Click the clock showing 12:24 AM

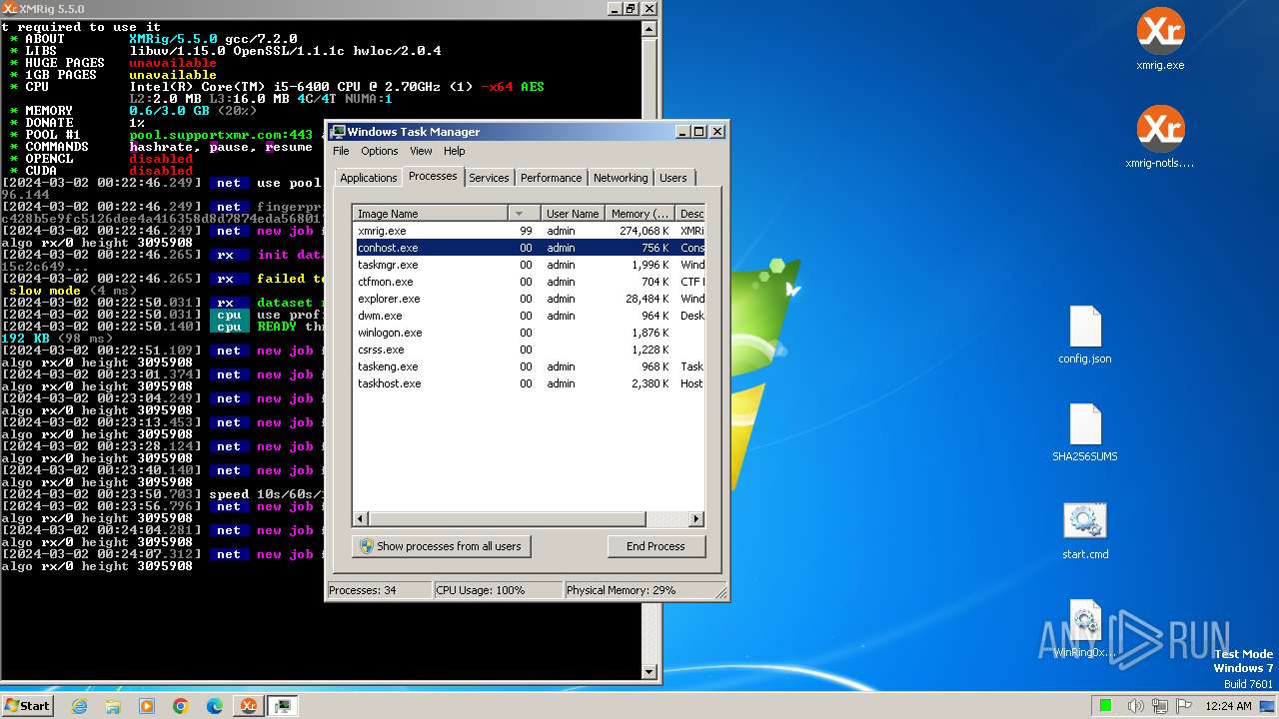[1229, 706]
